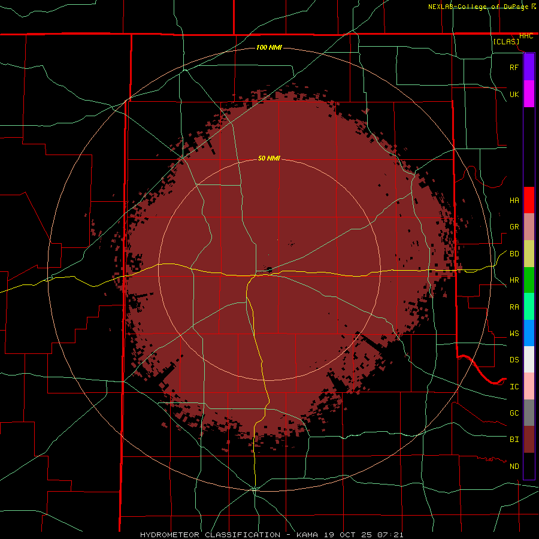Click the 07:21 timestamp
539x539 pixels.
[392, 535]
